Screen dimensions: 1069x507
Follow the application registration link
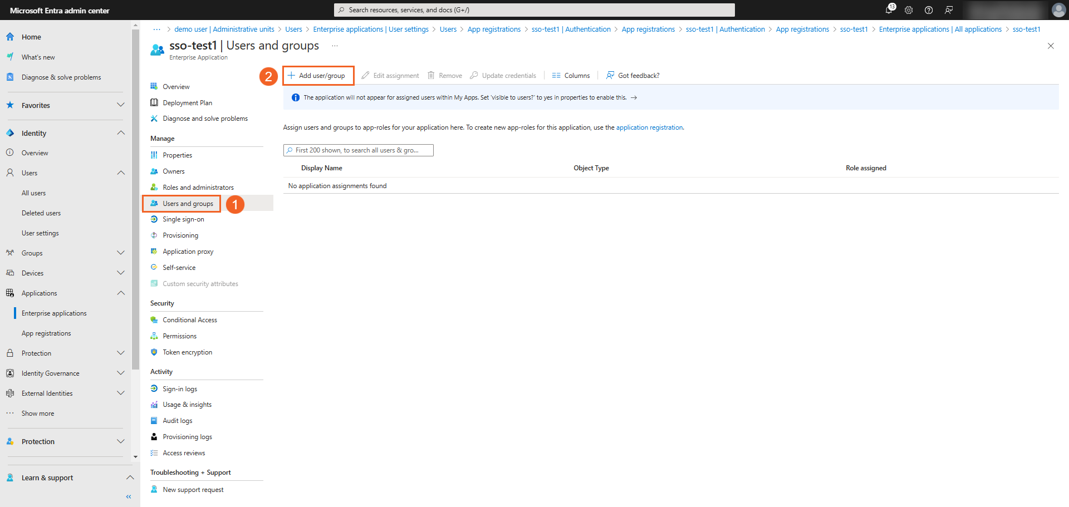pyautogui.click(x=649, y=127)
